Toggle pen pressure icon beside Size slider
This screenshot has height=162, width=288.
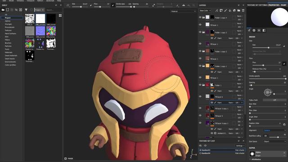pos(91,5)
